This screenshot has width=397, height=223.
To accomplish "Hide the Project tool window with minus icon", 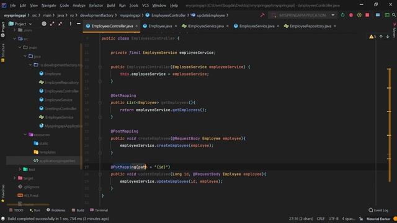I will pyautogui.click(x=79, y=24).
